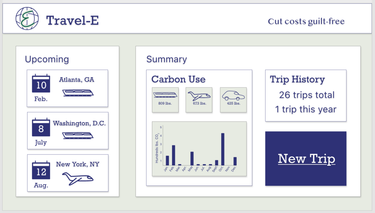The image size is (375, 213).
Task: Click the Travel-E globe logo
Action: click(27, 19)
